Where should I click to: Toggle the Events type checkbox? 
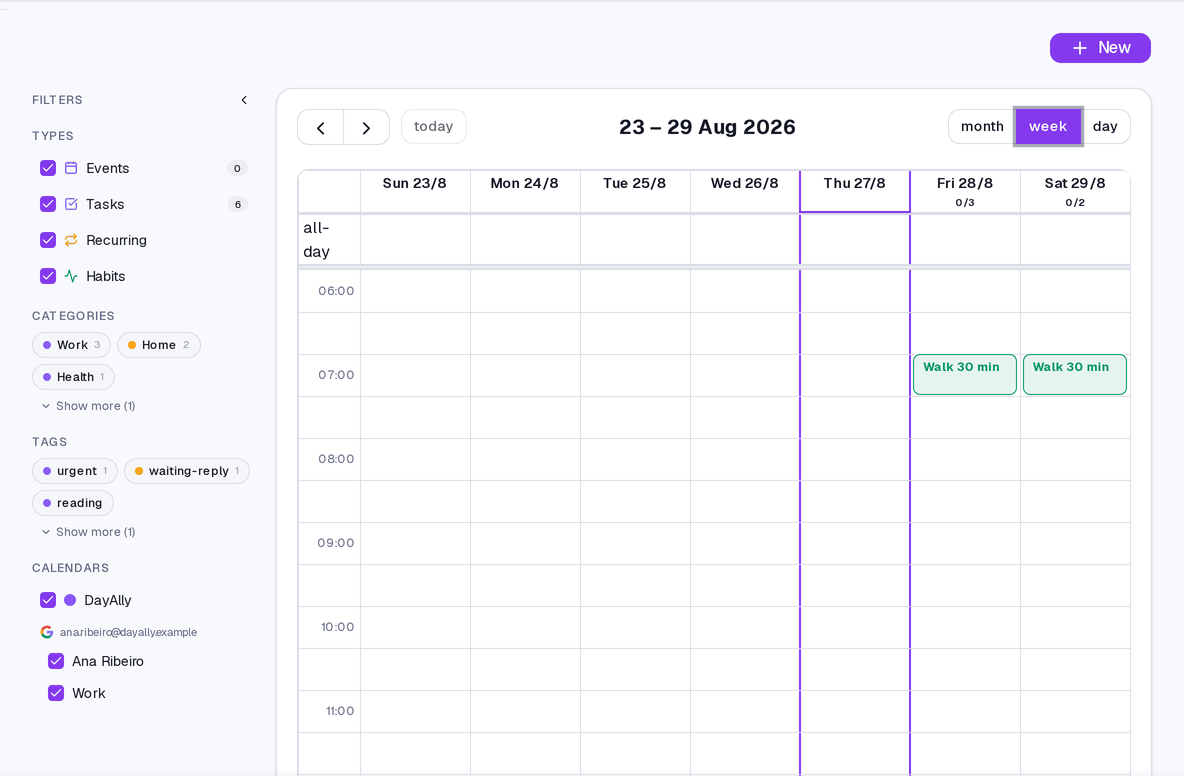pos(48,168)
